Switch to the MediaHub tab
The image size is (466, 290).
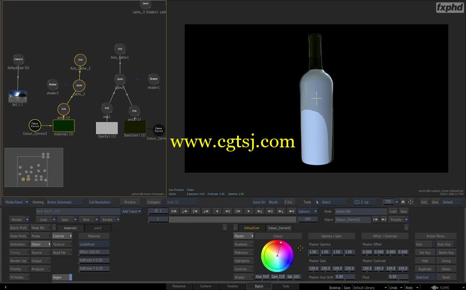click(x=179, y=287)
